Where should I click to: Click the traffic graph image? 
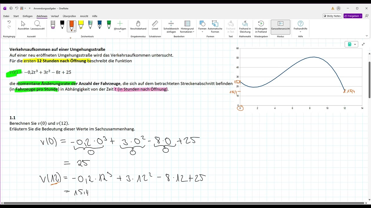[x=299, y=78]
